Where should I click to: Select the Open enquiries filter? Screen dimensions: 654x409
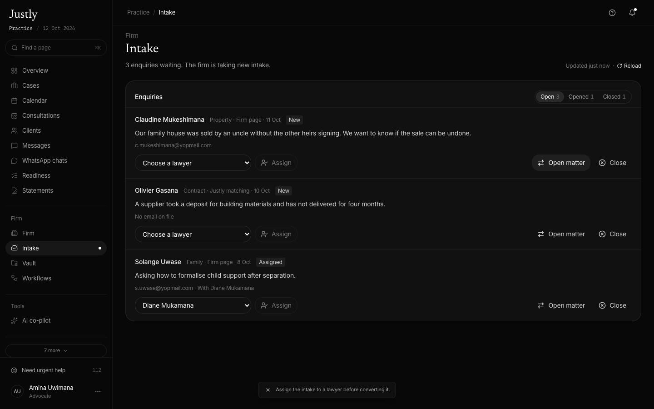click(550, 97)
